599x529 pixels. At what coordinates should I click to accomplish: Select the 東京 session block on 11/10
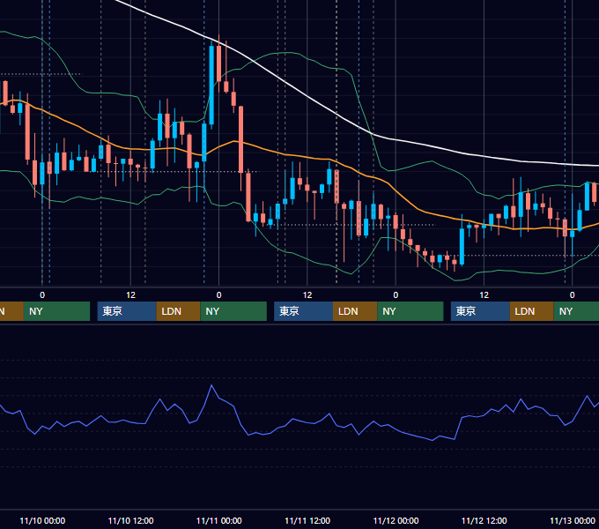[127, 311]
